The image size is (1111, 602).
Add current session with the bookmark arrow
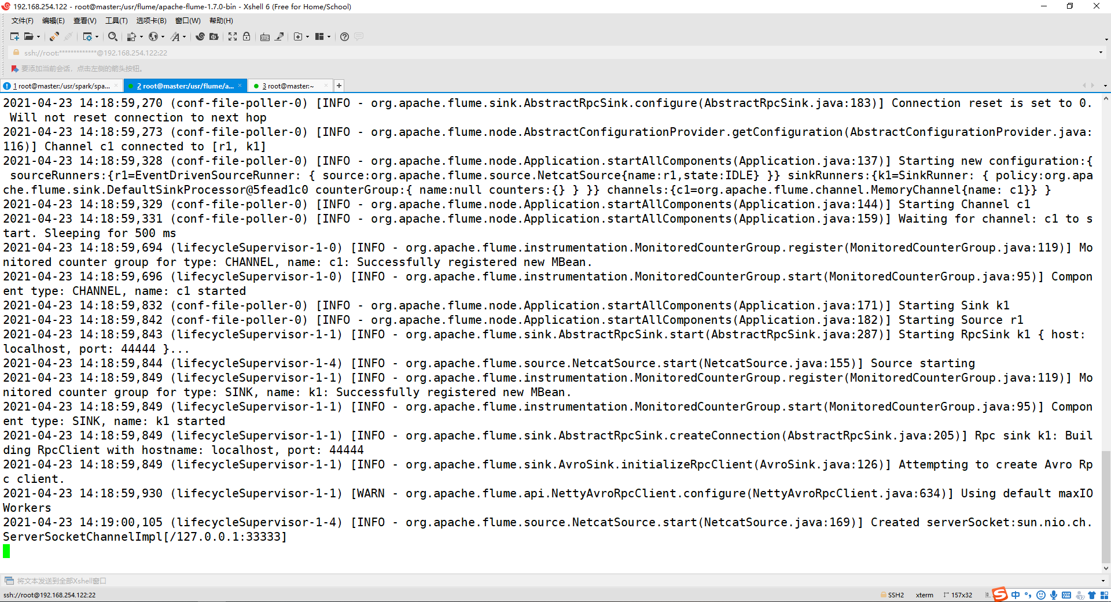pos(15,68)
